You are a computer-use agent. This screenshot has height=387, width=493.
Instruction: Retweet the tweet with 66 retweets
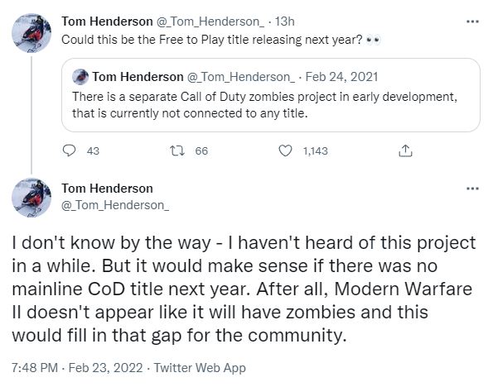point(177,150)
